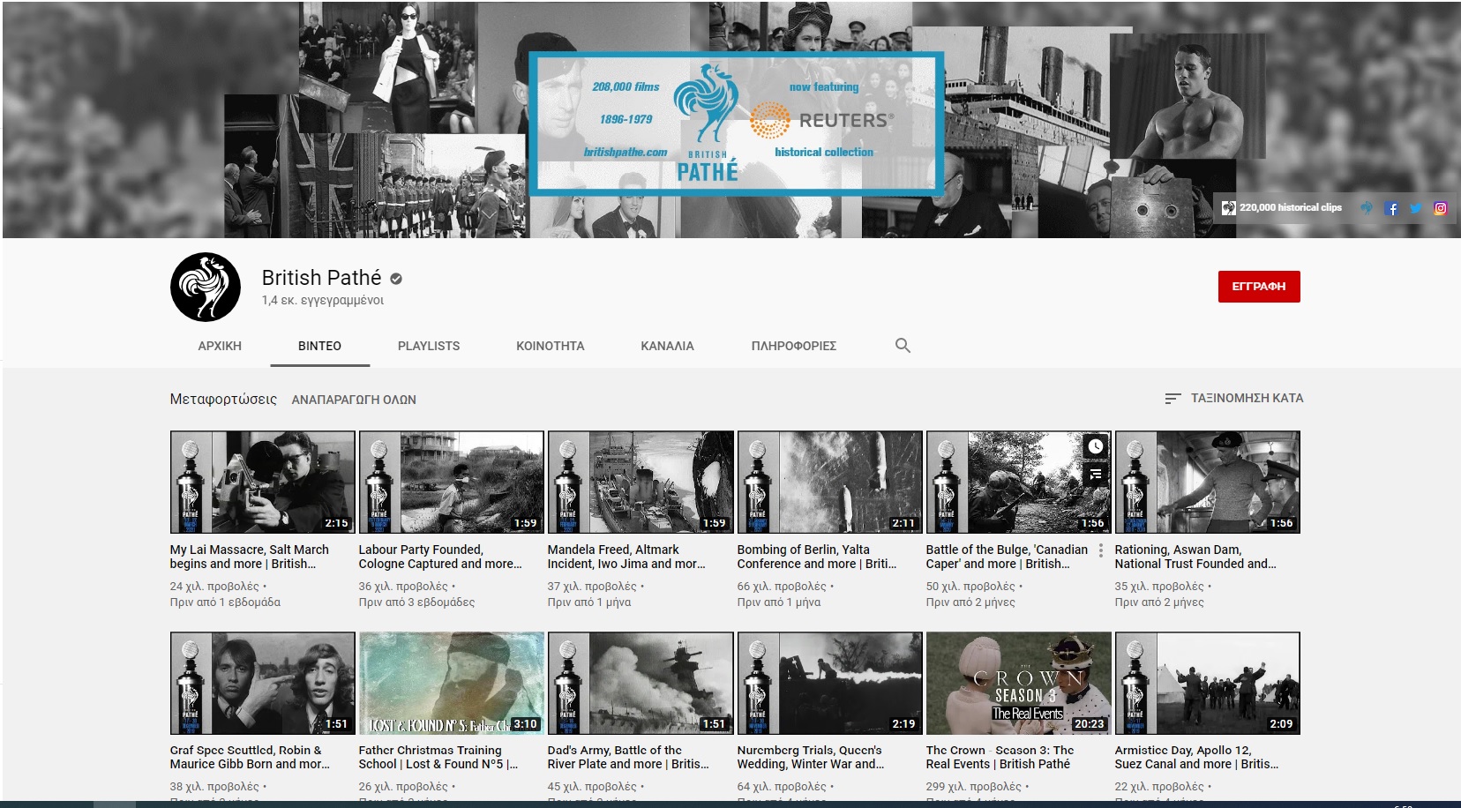
Task: Click the British Pathé channel avatar logo
Action: pos(206,287)
